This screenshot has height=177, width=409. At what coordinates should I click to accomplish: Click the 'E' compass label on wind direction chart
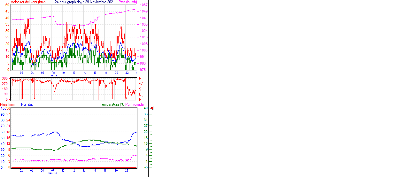pos(140,94)
